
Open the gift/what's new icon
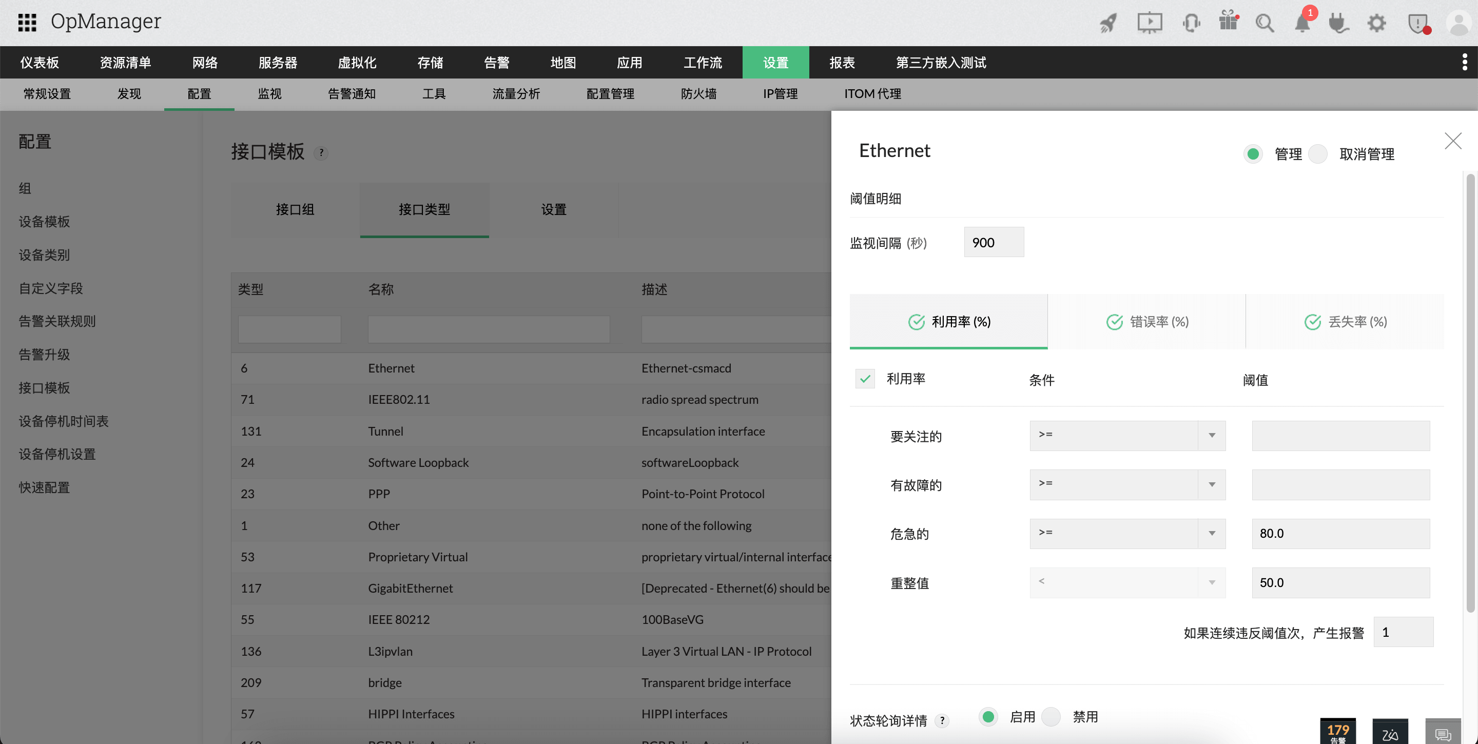pos(1229,24)
